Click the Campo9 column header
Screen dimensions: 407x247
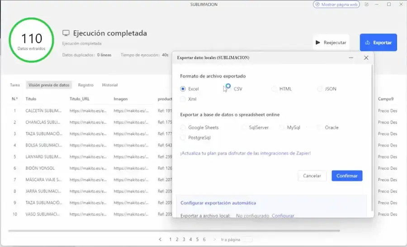(386, 99)
